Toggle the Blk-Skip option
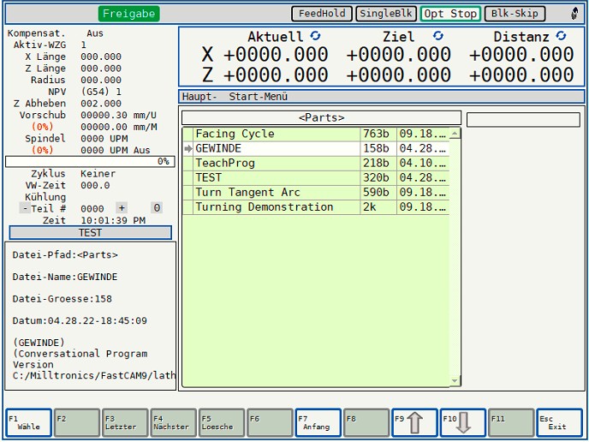 (x=515, y=14)
